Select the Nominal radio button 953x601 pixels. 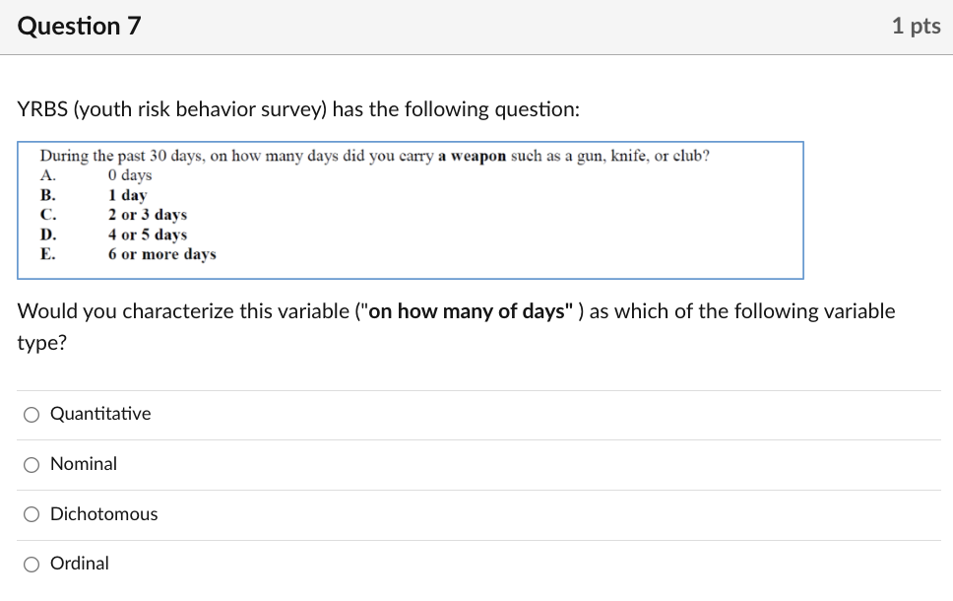click(31, 464)
